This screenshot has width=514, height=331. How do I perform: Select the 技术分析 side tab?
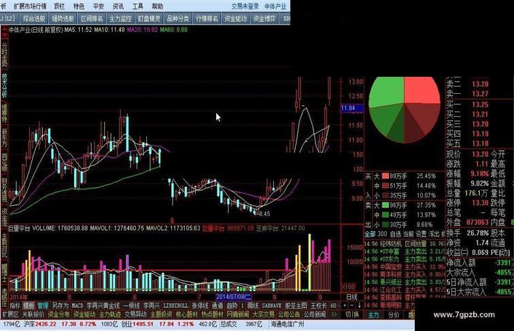(4, 86)
